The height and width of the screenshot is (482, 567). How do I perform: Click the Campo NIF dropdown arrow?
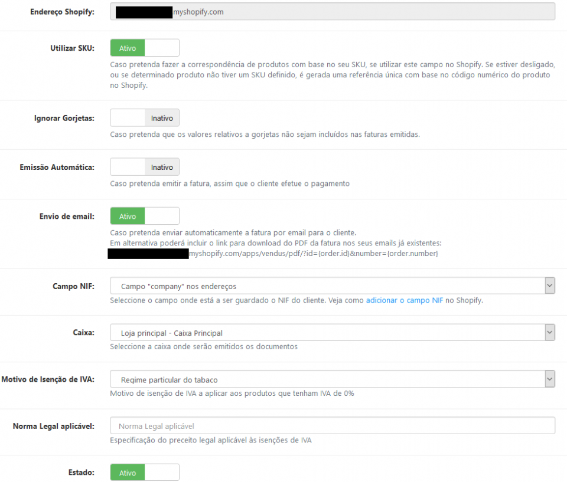pyautogui.click(x=550, y=285)
